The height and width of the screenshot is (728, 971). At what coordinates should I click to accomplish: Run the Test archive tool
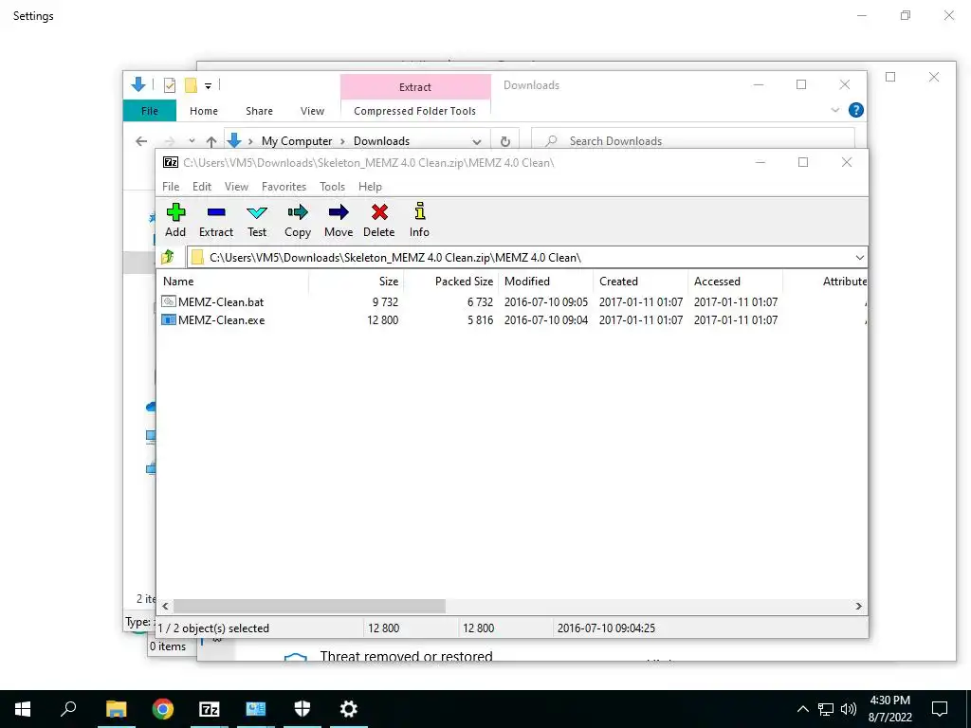pos(256,220)
